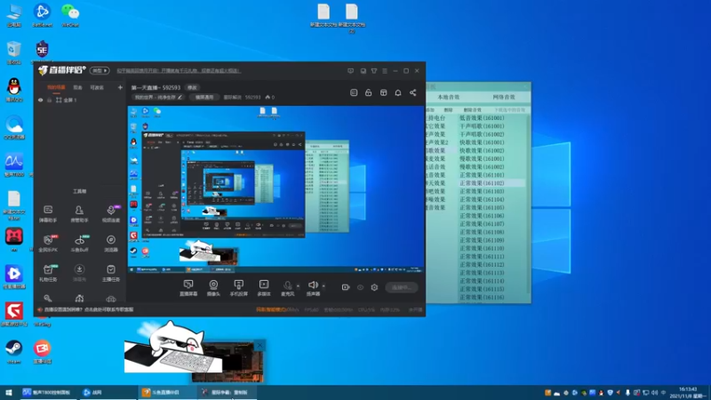Toggle the lock icon above the preview
This screenshot has width=711, height=400.
tap(367, 92)
